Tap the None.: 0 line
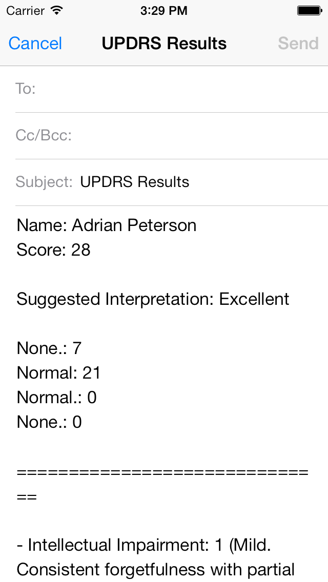The image size is (328, 582). pos(49,422)
